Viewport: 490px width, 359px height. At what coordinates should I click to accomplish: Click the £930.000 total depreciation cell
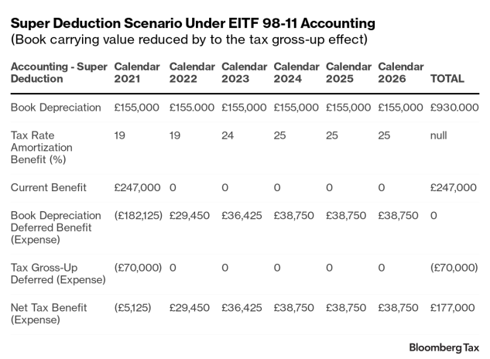click(453, 108)
